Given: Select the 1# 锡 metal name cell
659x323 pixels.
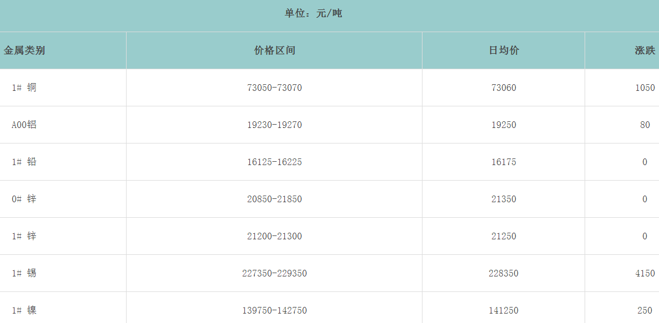Looking at the screenshot, I should 24,273.
